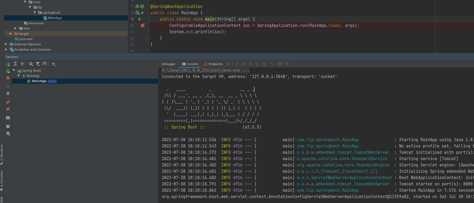The width and height of the screenshot is (474, 203).
Task: Collapse the springboot package
Action: (35, 12)
